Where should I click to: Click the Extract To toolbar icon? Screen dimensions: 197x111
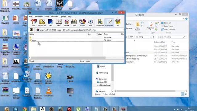[x=42, y=23]
